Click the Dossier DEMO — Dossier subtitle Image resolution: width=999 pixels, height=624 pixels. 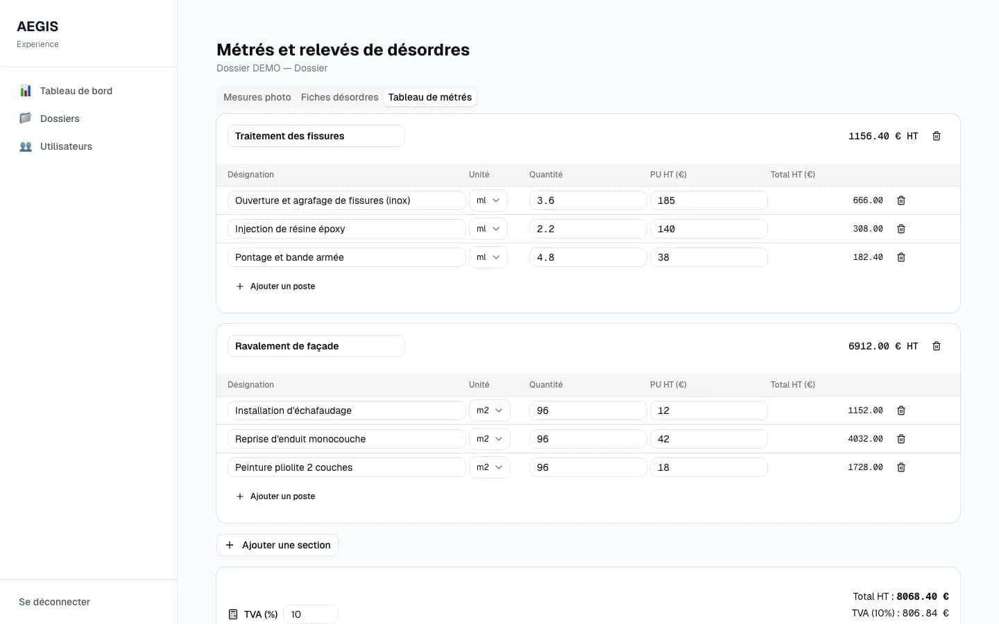point(272,68)
